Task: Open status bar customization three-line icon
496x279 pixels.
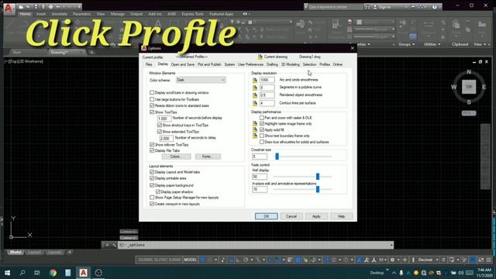Action: coord(489,260)
